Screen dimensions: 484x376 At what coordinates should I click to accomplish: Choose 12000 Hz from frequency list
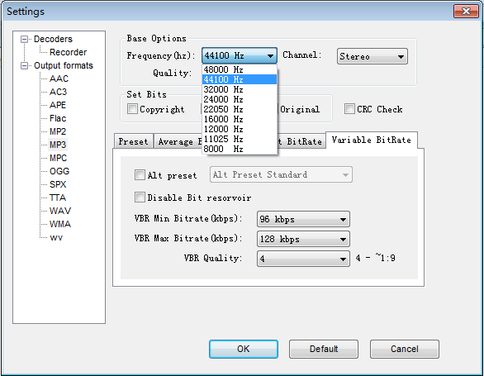tap(240, 129)
